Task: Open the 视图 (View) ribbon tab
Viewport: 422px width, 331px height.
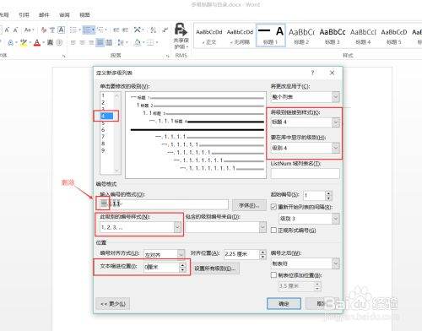Action: click(84, 15)
